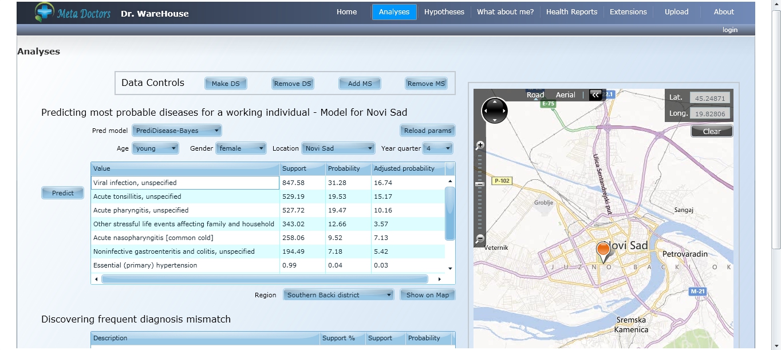Switch map to Aerial view
781x350 pixels.
point(565,95)
